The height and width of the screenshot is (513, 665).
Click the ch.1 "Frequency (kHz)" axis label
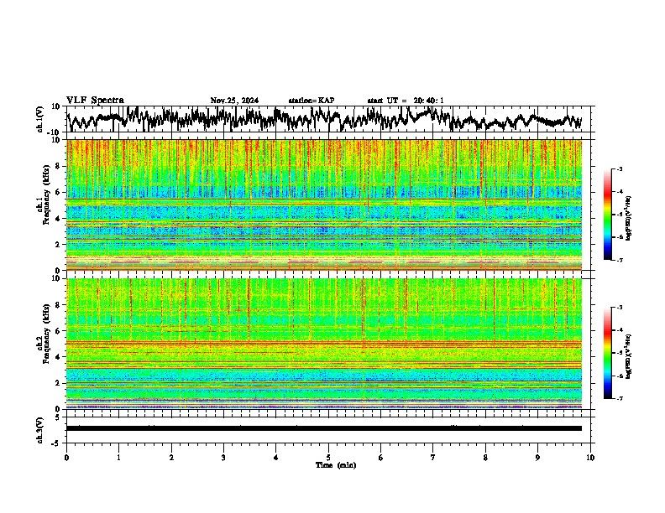(x=46, y=194)
